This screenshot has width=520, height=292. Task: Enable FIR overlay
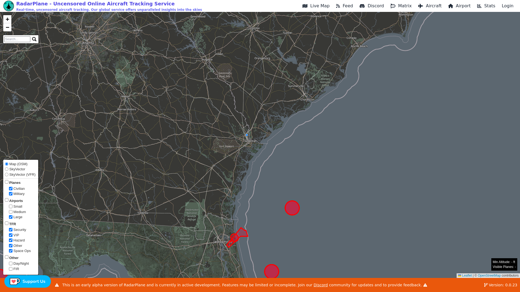coord(11,269)
